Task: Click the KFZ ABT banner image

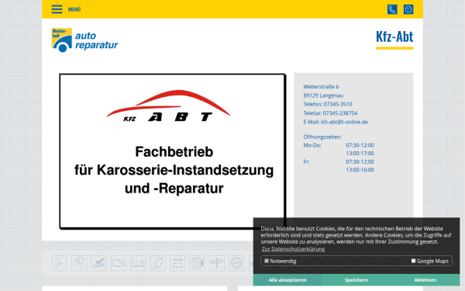Action: pos(173,151)
